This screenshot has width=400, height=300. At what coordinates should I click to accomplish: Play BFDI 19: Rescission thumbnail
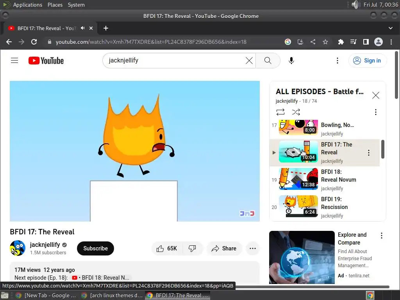[298, 206]
